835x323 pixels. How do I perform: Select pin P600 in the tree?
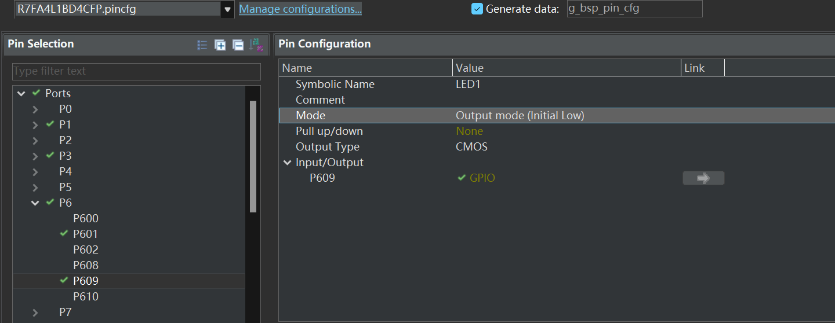pyautogui.click(x=86, y=219)
